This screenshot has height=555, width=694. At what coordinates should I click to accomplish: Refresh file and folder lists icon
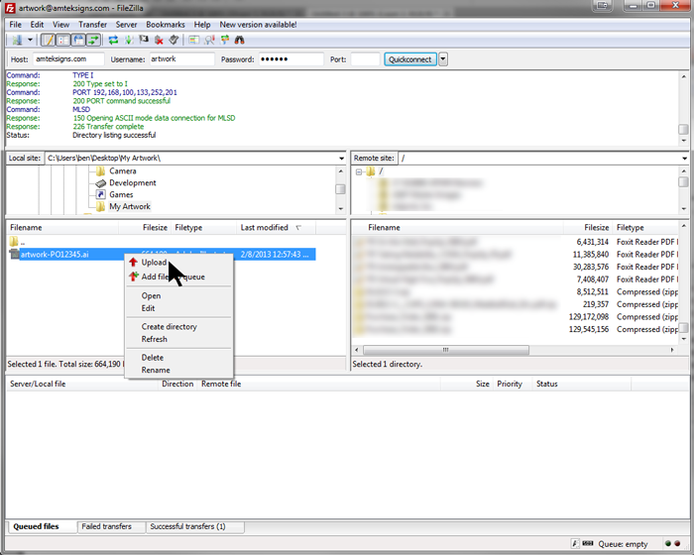tap(113, 41)
